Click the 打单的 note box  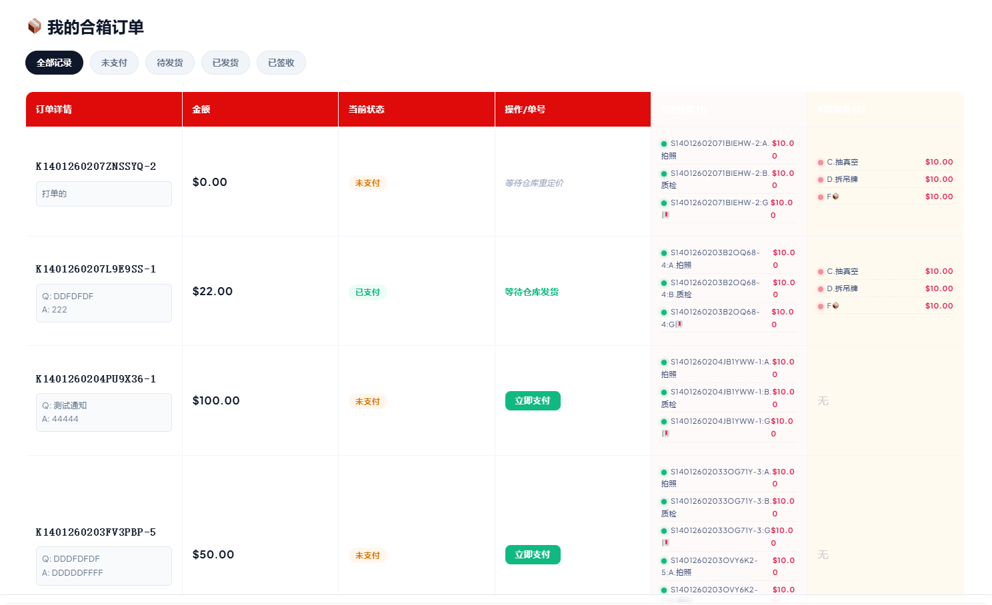pos(103,194)
